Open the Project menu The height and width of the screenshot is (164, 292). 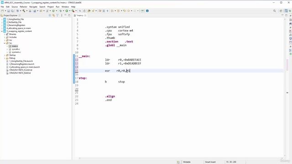point(51,7)
